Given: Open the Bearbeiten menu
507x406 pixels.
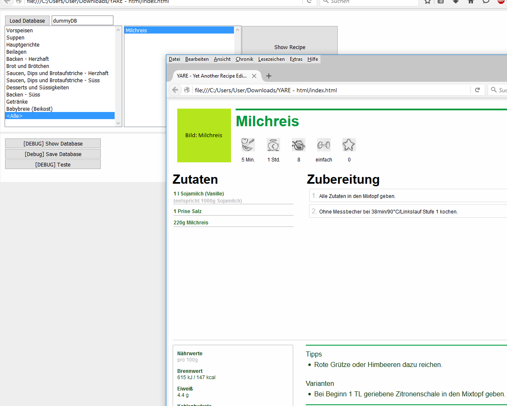Looking at the screenshot, I should (197, 59).
